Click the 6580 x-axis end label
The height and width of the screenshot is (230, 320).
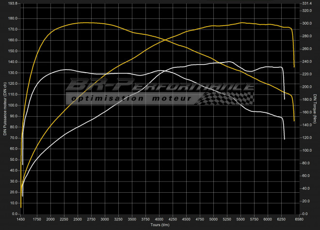tap(299, 220)
